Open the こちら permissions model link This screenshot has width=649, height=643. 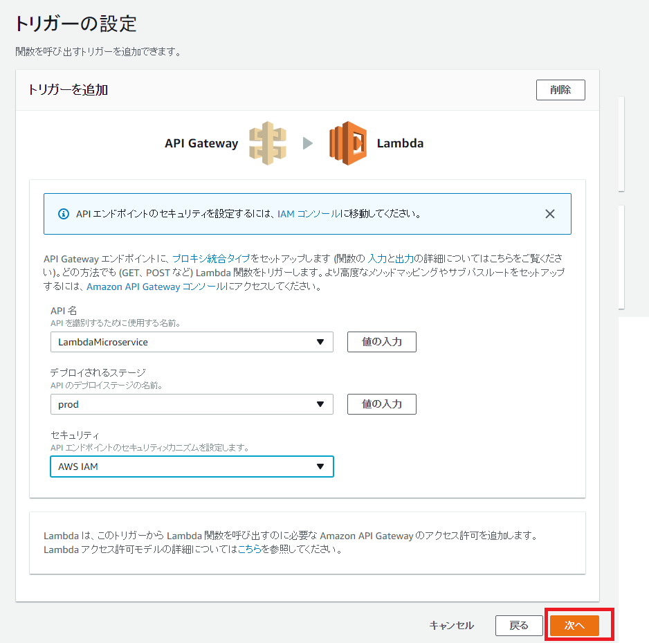(249, 550)
